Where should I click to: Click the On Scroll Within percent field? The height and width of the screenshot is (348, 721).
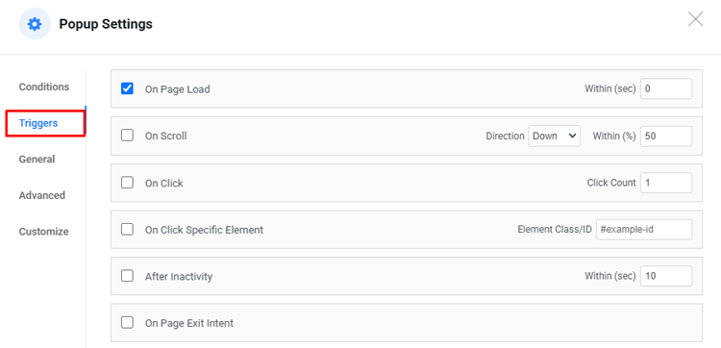coord(666,137)
